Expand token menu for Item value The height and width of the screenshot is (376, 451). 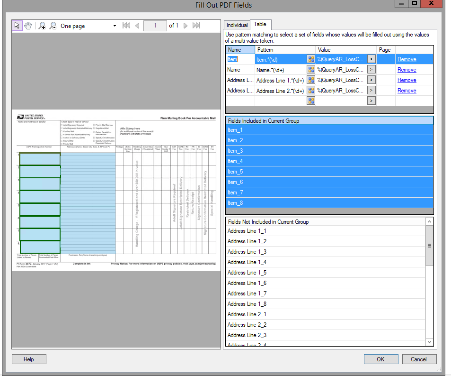tap(371, 59)
